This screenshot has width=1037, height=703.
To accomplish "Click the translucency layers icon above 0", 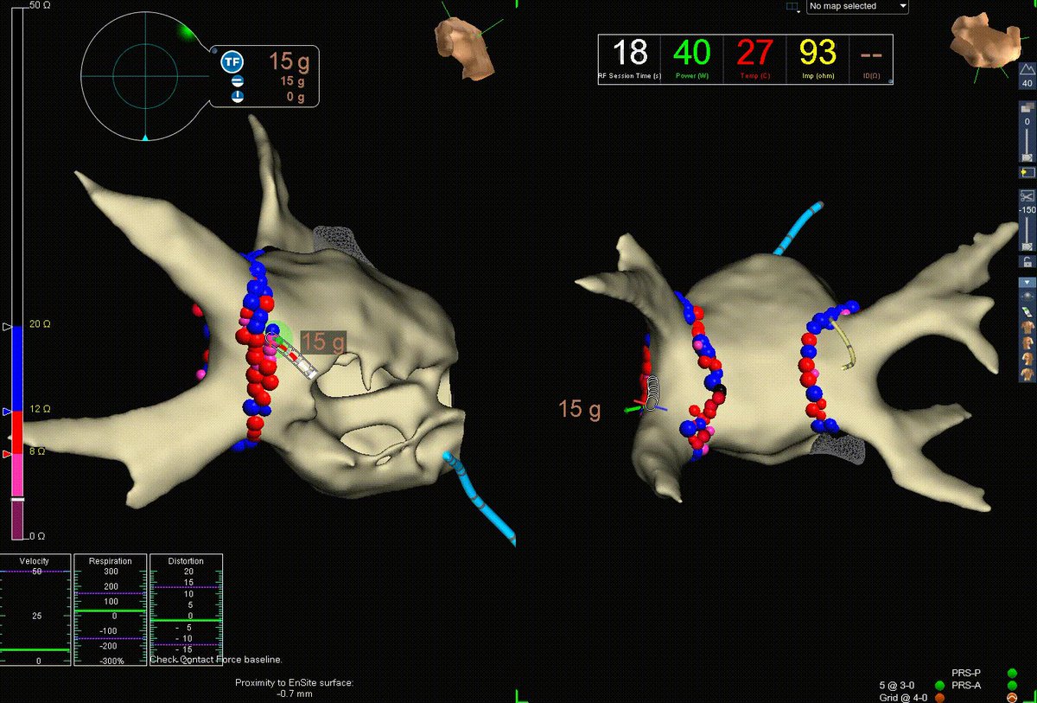I will click(1027, 106).
